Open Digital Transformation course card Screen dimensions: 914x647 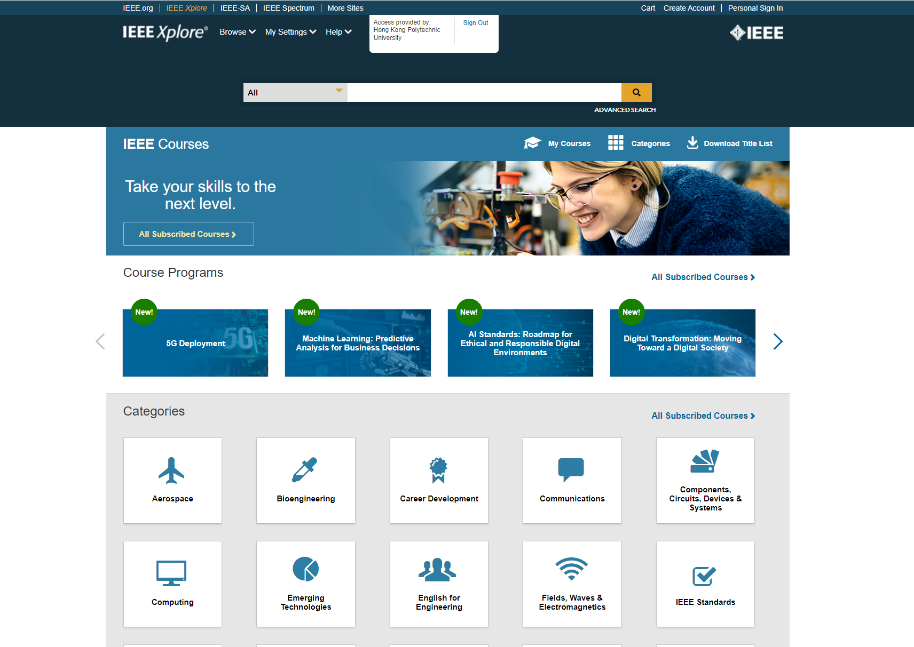[x=683, y=343]
